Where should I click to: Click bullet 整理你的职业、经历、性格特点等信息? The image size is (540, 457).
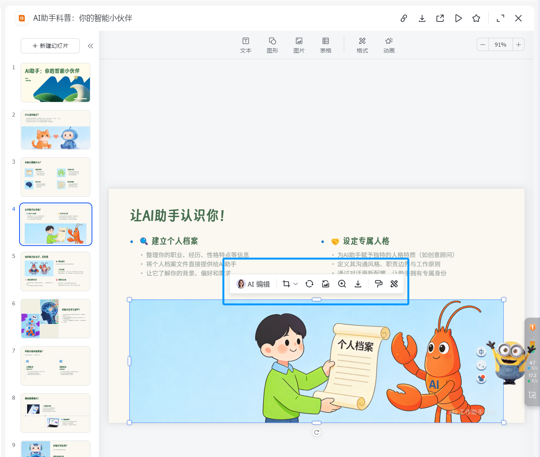197,255
